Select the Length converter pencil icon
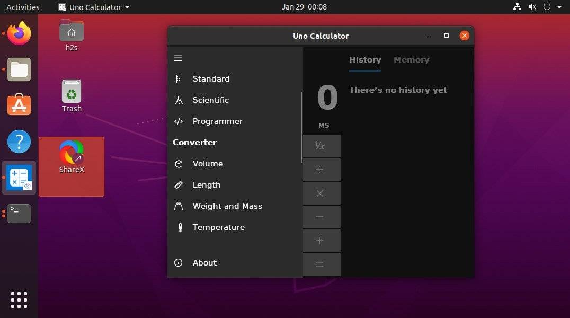The image size is (570, 318). click(179, 184)
